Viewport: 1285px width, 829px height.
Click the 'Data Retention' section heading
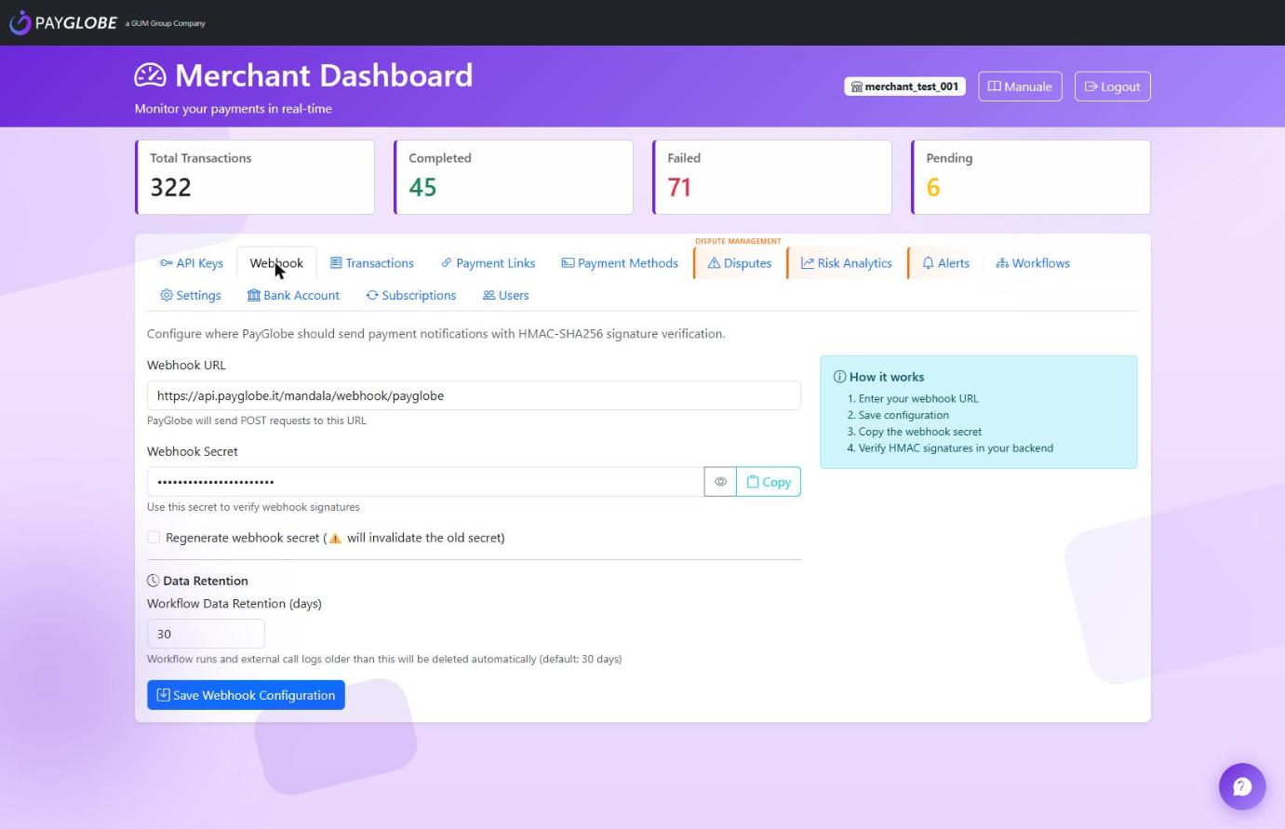tap(197, 581)
